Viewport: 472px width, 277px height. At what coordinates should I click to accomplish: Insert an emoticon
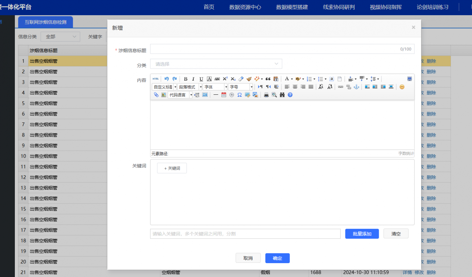click(x=402, y=87)
